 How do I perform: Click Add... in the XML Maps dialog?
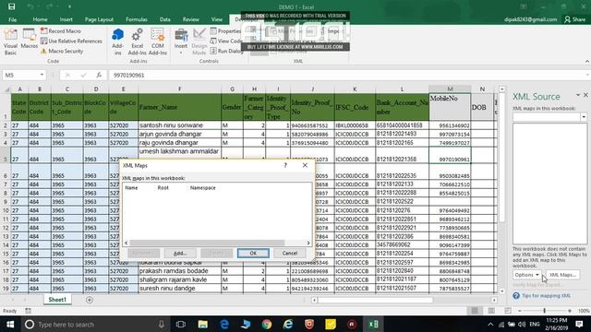180,254
